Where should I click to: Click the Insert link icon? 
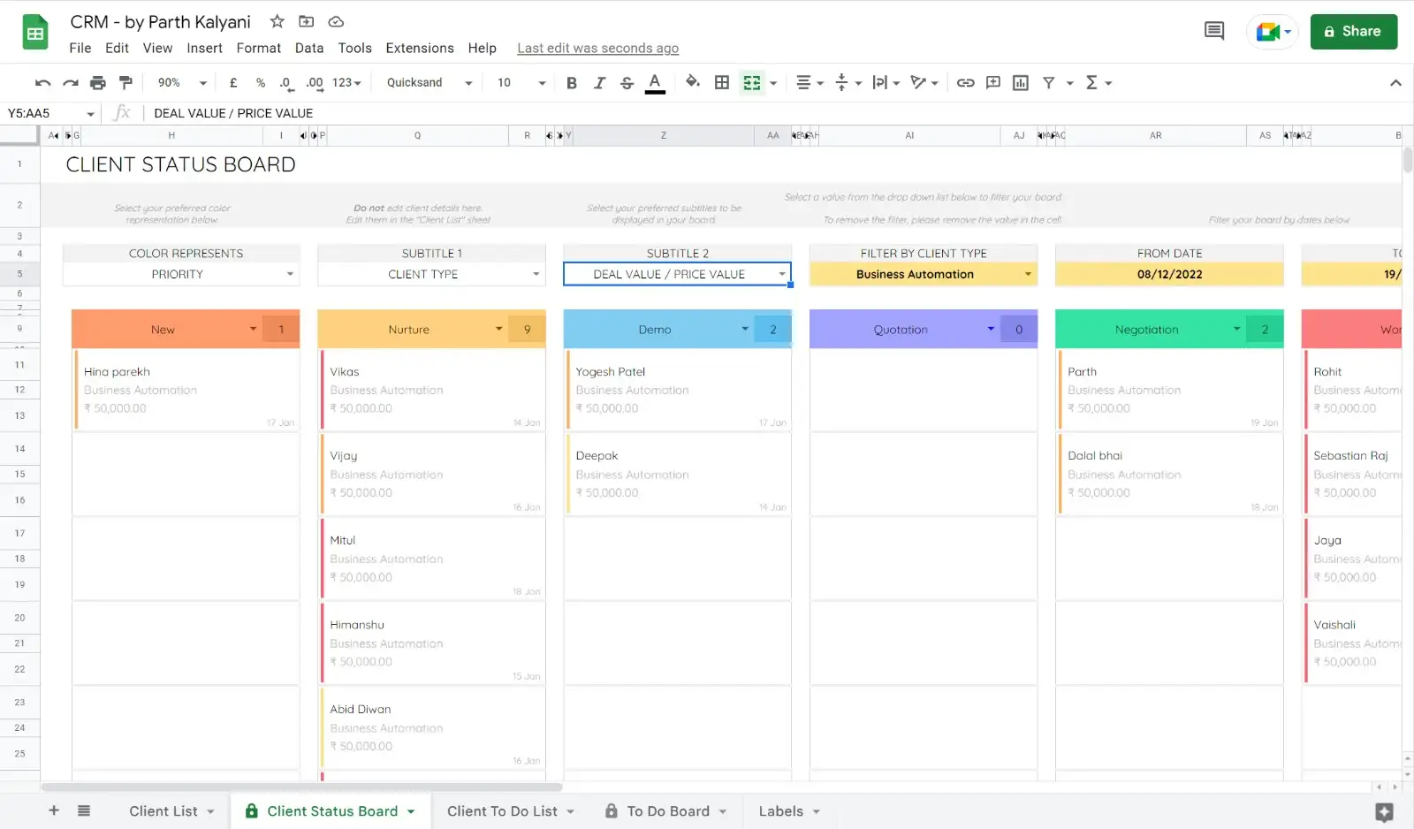[x=966, y=83]
